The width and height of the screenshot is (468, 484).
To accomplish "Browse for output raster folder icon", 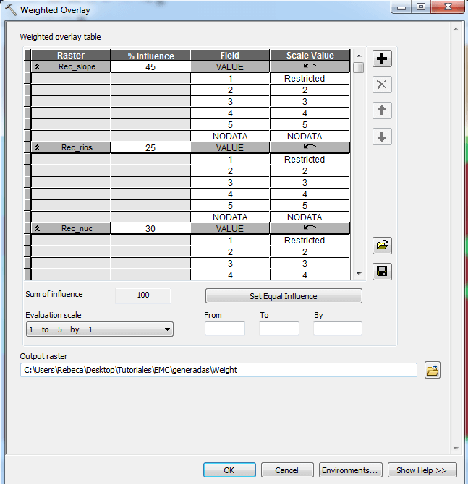I will pos(433,370).
